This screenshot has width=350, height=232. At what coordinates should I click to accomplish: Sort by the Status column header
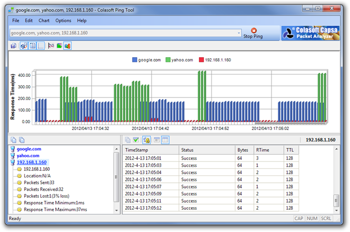(x=207, y=150)
